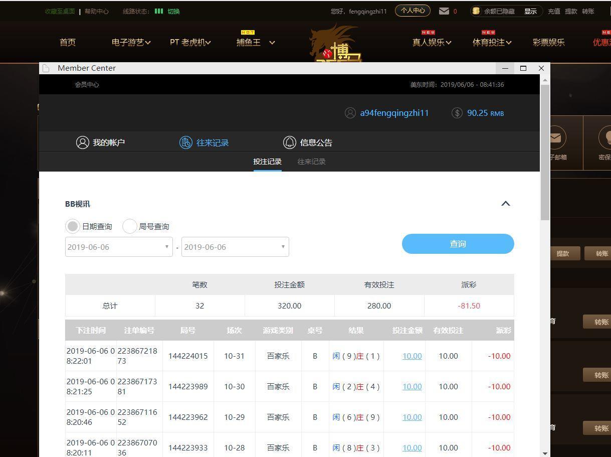Click the 转账 link in top bar
611x457 pixels.
click(588, 11)
